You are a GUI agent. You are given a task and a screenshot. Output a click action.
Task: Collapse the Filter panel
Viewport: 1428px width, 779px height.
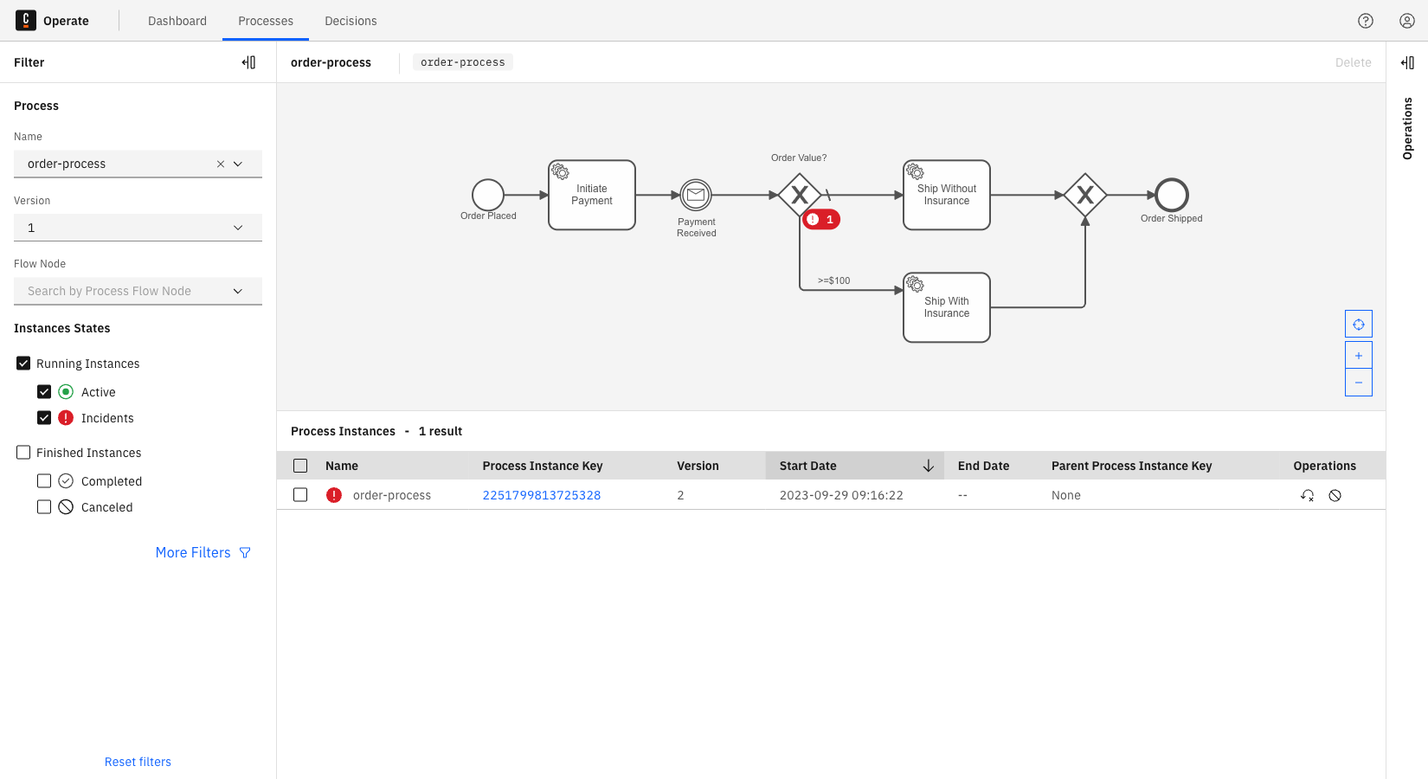coord(248,61)
